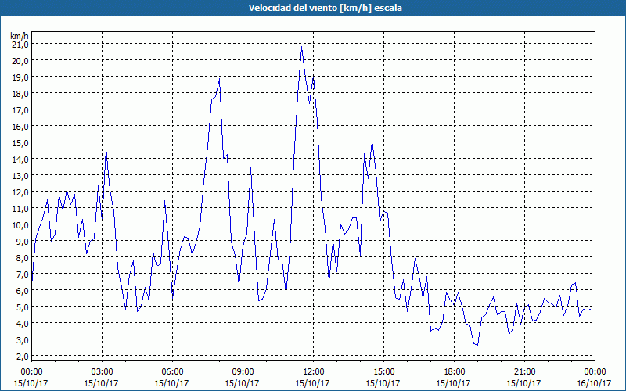This screenshot has width=626, height=391.
Task: Click the 3,0 y-axis label
Action: pos(22,339)
